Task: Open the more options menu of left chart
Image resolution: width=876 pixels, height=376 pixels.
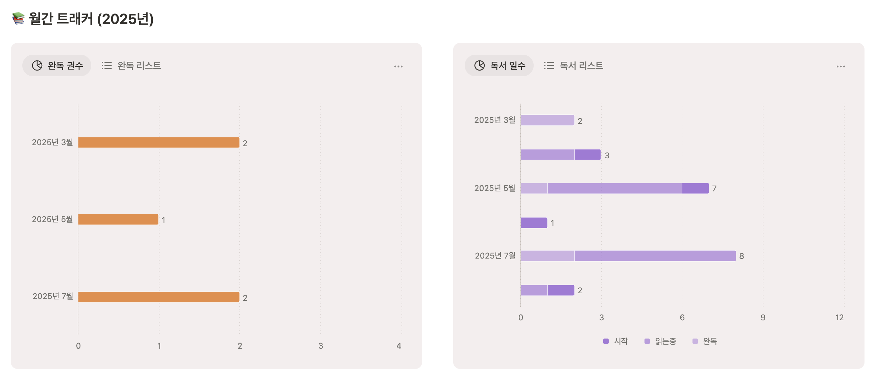Action: tap(398, 66)
